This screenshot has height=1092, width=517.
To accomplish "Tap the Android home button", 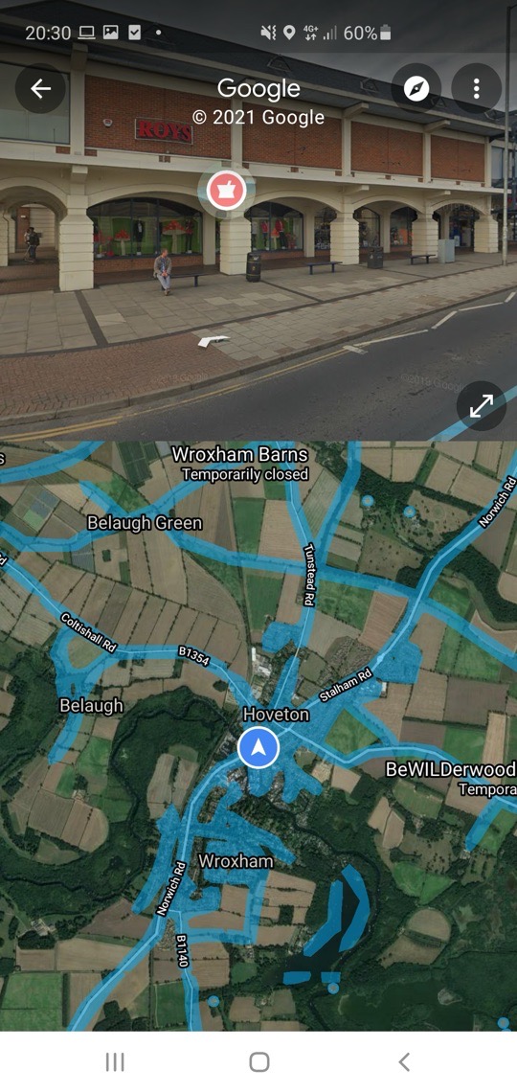I will pos(258,1062).
